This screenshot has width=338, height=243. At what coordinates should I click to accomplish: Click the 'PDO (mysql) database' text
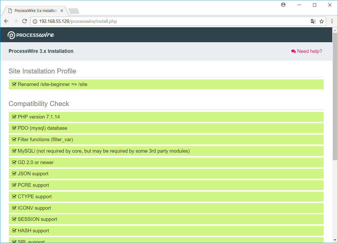[x=42, y=128]
